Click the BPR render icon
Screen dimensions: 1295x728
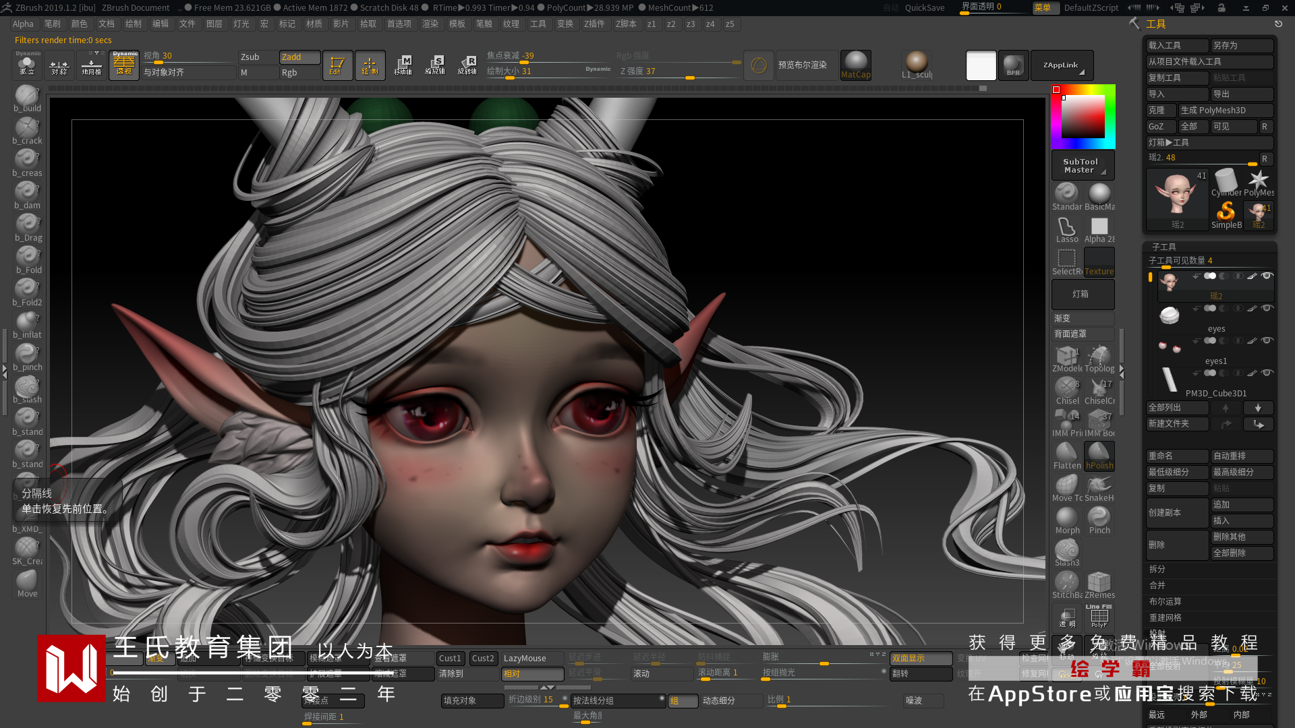(x=1013, y=65)
